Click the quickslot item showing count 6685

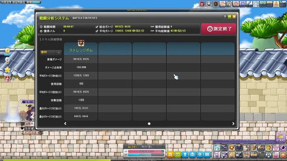click(x=224, y=147)
